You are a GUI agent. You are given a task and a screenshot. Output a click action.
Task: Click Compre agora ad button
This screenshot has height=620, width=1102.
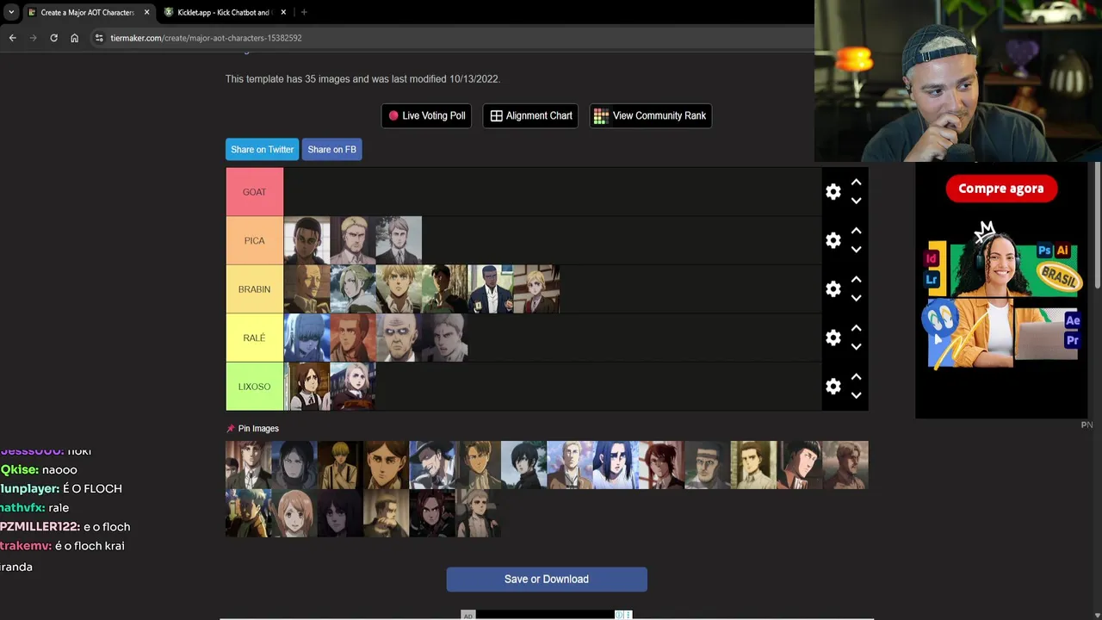coord(1000,189)
